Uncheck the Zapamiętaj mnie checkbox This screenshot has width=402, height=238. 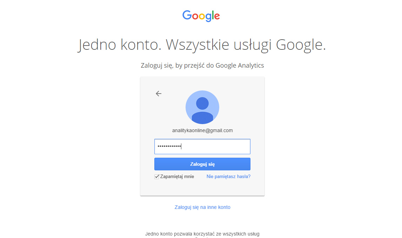(157, 177)
